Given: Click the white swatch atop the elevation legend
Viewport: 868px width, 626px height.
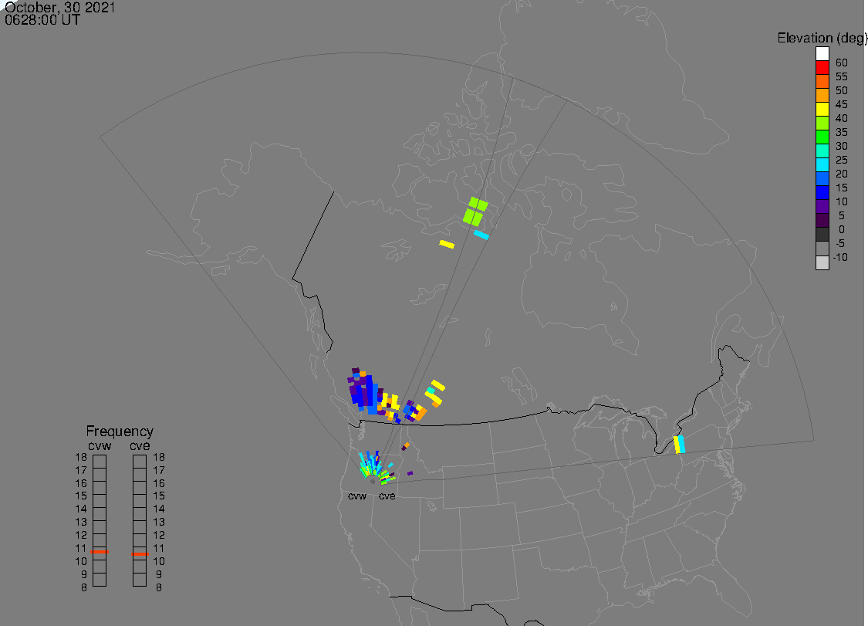Looking at the screenshot, I should click(822, 54).
